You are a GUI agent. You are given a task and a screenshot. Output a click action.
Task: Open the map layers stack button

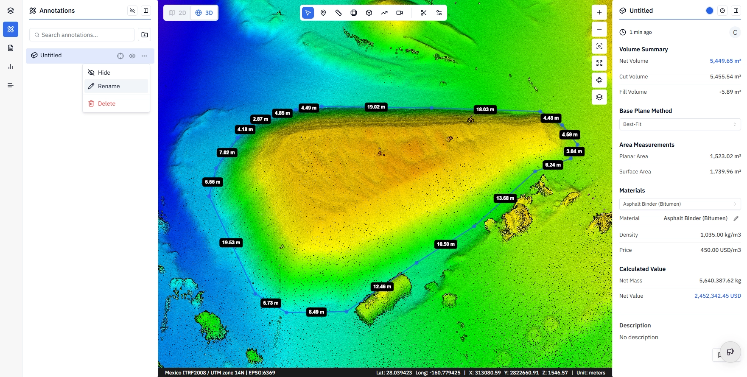click(599, 97)
